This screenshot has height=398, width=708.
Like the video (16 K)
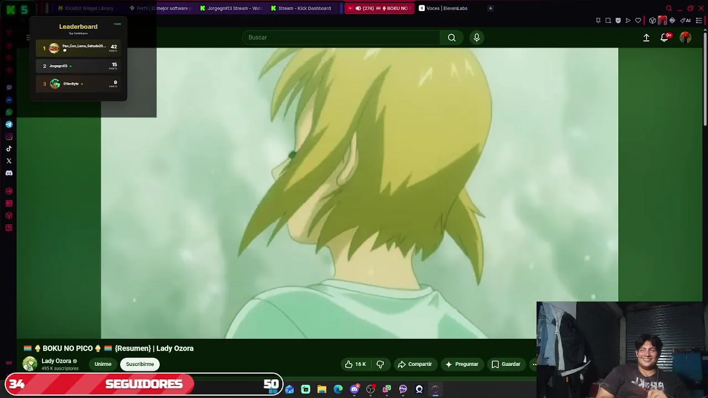[355, 364]
